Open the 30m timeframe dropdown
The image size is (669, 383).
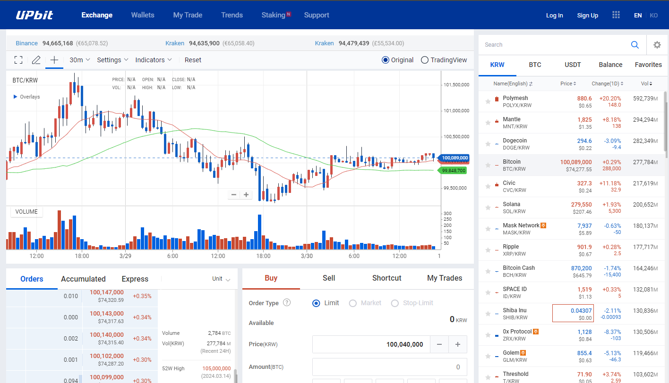point(78,60)
